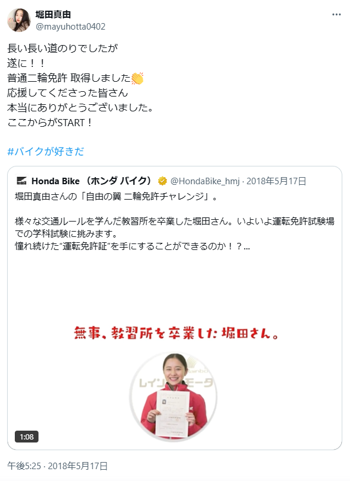Open the three-dot more options menu
The height and width of the screenshot is (481, 350).
click(336, 15)
